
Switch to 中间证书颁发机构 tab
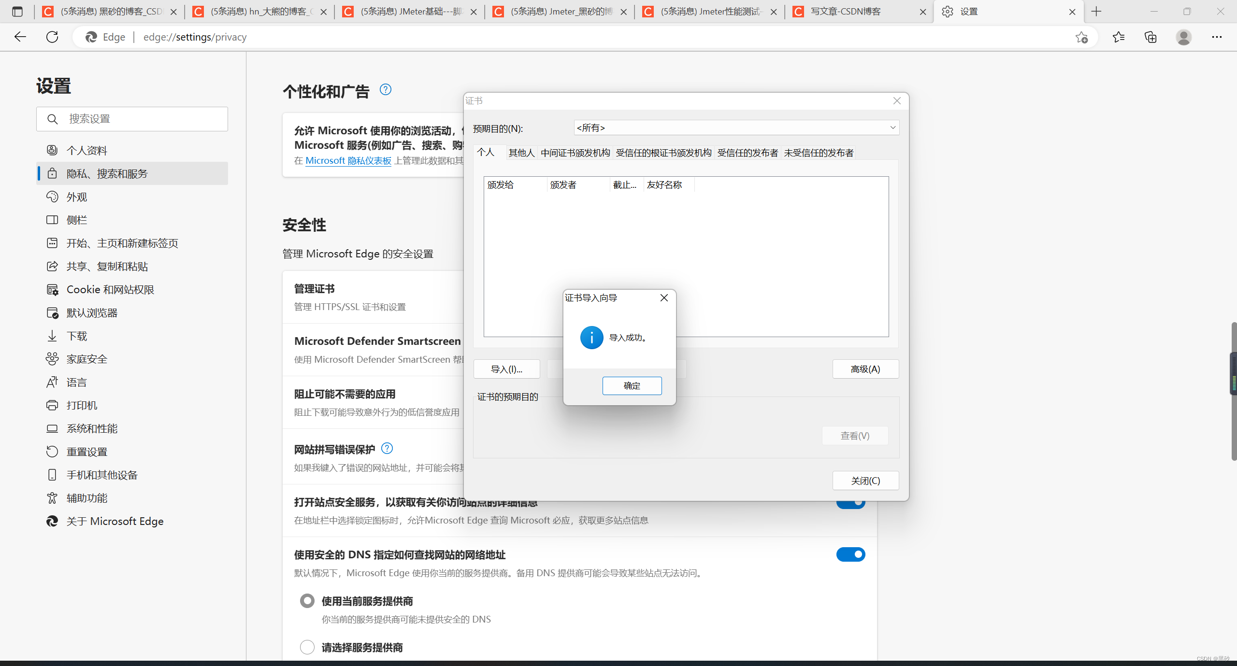click(575, 153)
